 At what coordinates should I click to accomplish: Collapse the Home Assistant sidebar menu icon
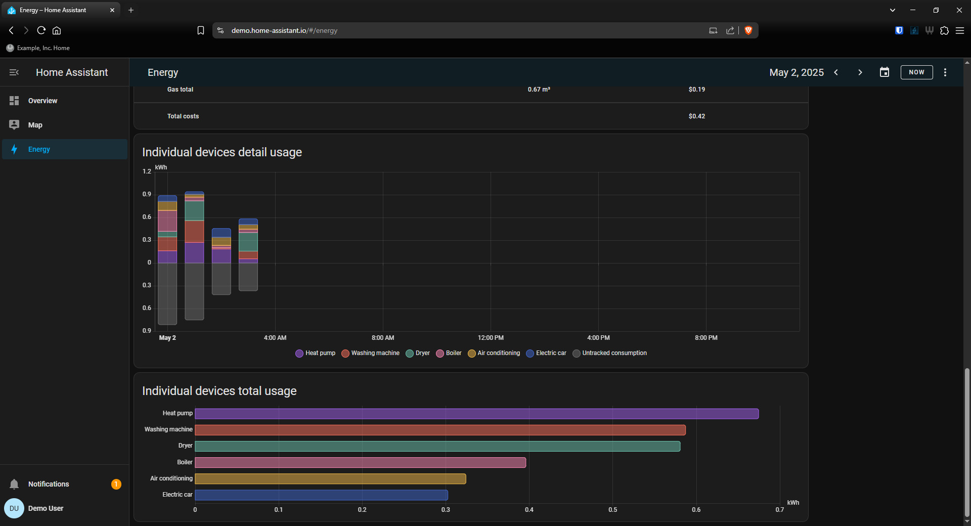tap(14, 72)
